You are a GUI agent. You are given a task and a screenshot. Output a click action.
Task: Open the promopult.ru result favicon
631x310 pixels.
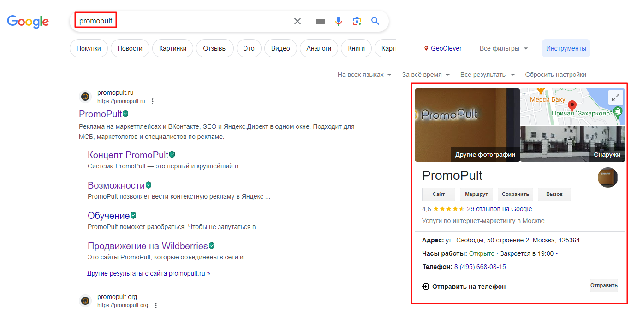click(85, 97)
